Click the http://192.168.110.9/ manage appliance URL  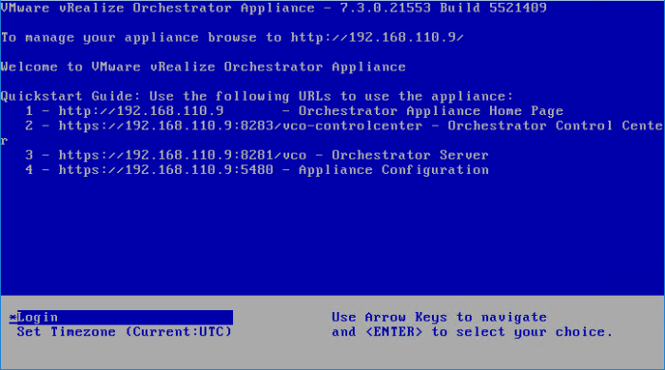coord(377,38)
